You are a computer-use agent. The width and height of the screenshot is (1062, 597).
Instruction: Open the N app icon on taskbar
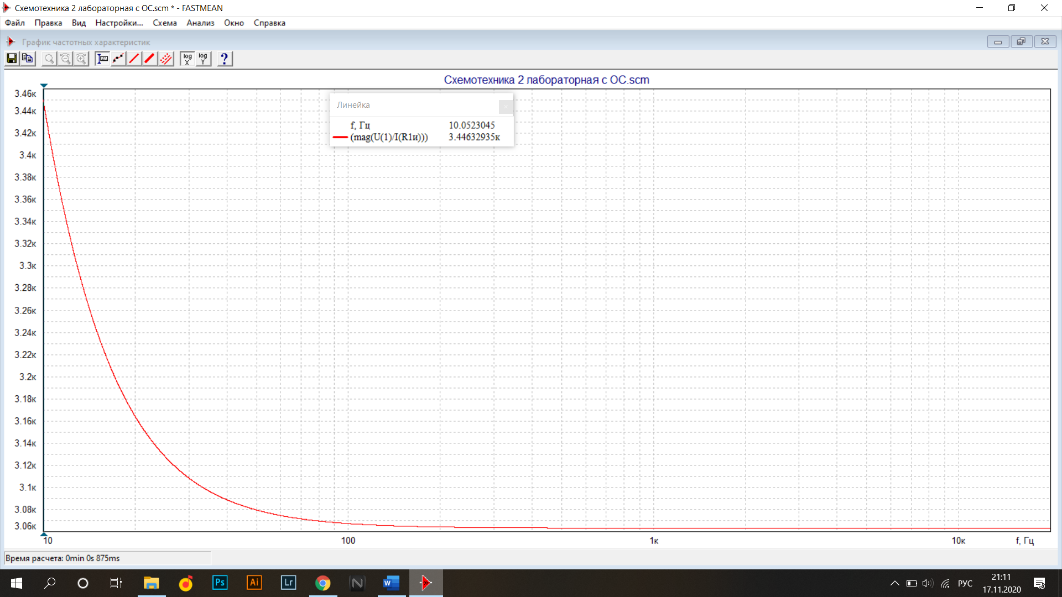point(357,583)
